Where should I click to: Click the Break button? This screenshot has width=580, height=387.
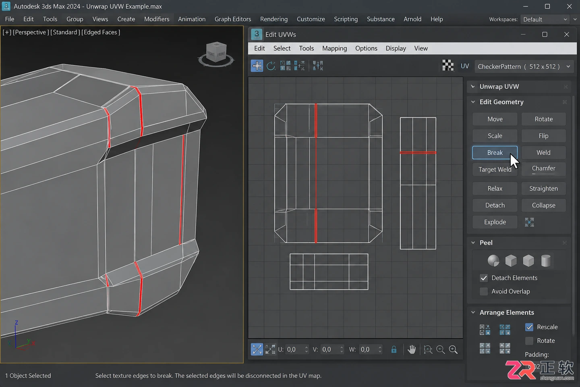(495, 153)
